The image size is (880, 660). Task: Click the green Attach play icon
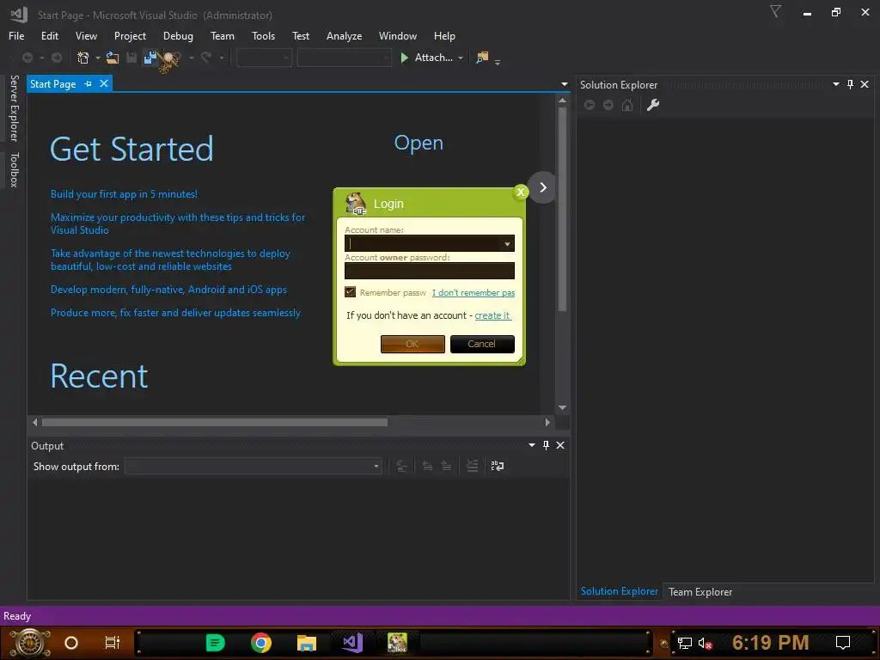click(x=404, y=58)
